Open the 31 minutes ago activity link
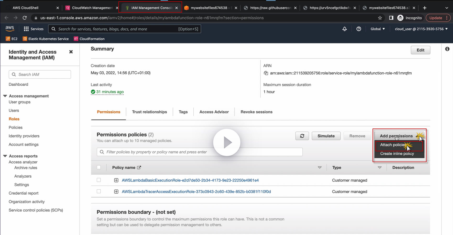453x235 pixels. 110,92
